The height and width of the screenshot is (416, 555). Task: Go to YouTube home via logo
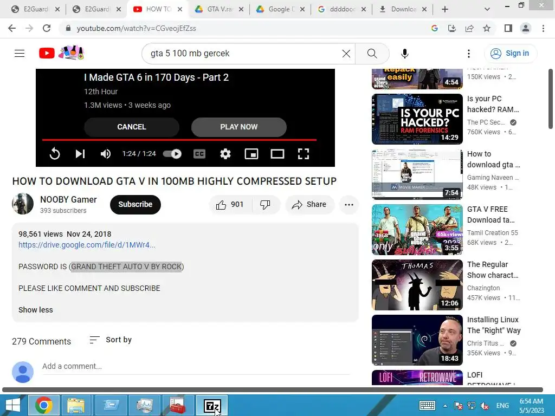click(x=47, y=54)
